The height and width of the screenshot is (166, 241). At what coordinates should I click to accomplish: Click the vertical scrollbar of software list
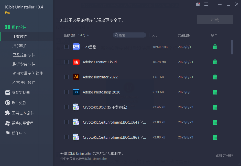(232, 47)
